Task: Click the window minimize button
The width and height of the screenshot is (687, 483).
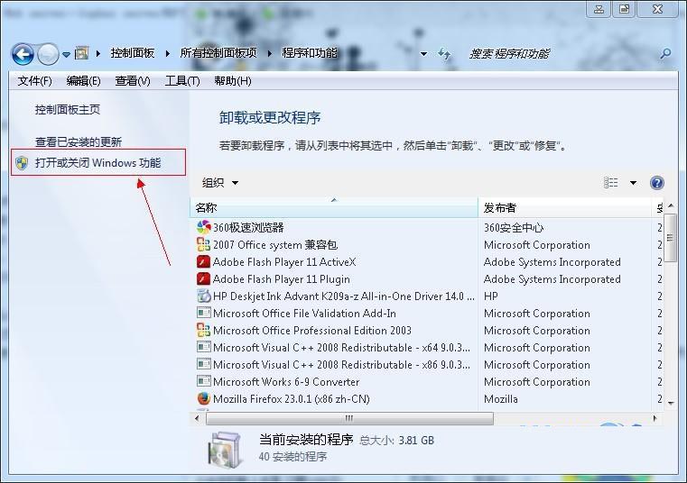Action: (x=599, y=8)
